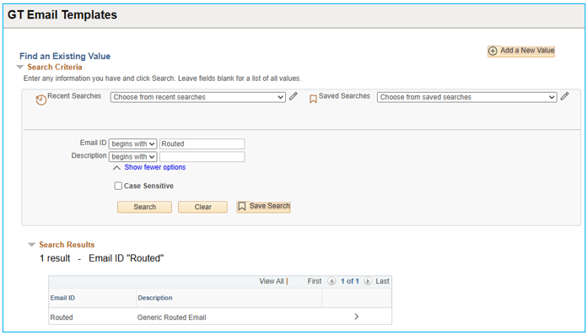Click View All in results grid

[x=272, y=281]
